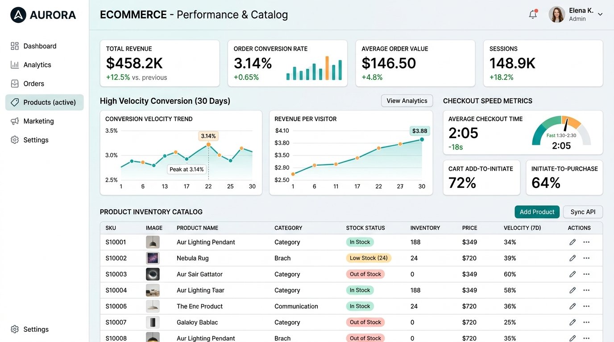
Task: Edit SKU S10001 using its pencil icon
Action: pyautogui.click(x=573, y=242)
